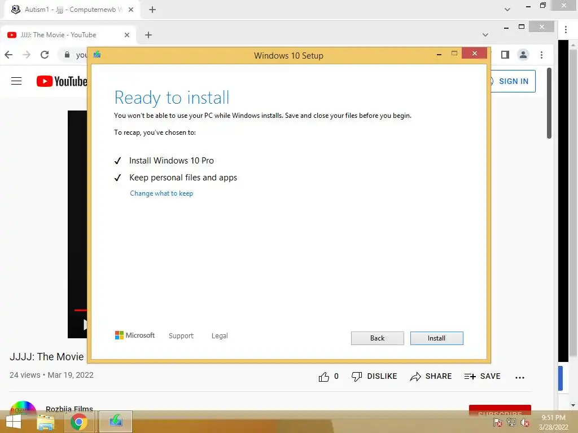Open the Legal link in setup window
The width and height of the screenshot is (578, 433).
coord(220,336)
